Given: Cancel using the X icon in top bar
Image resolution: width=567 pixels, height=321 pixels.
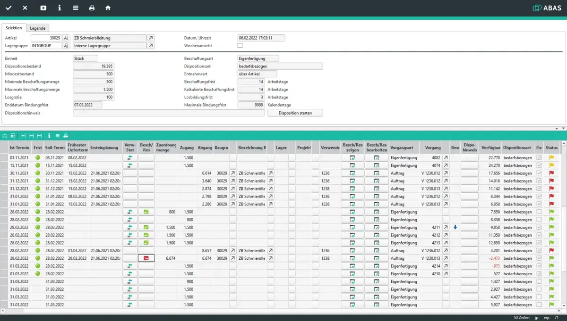Looking at the screenshot, I should pyautogui.click(x=25, y=8).
